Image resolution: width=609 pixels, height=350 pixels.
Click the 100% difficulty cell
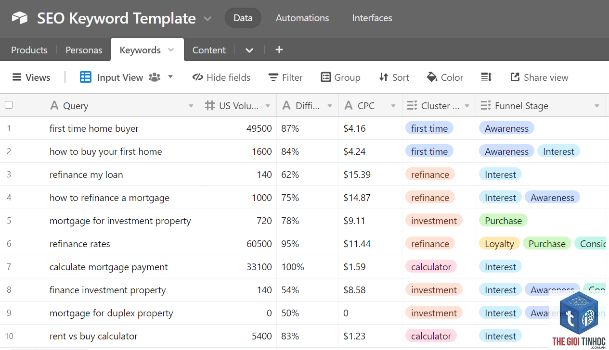[308, 267]
